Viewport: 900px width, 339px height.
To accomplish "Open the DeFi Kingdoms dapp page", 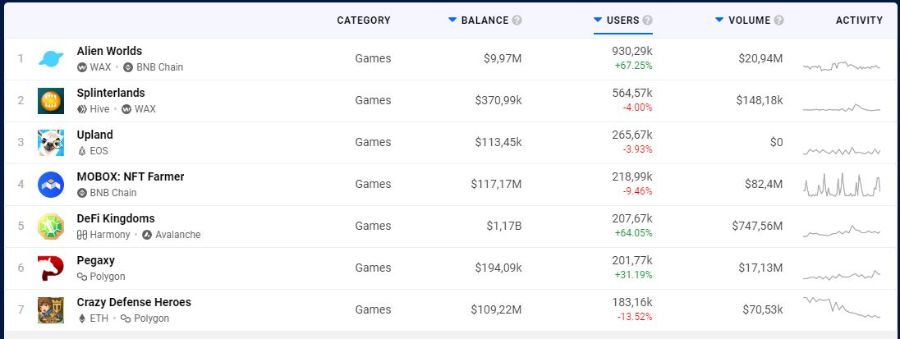I will click(x=115, y=218).
